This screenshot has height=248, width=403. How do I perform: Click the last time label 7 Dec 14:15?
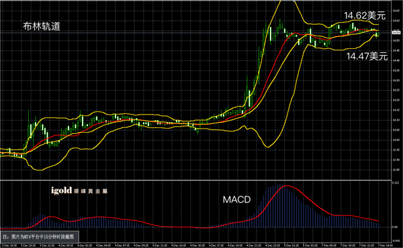click(386, 245)
